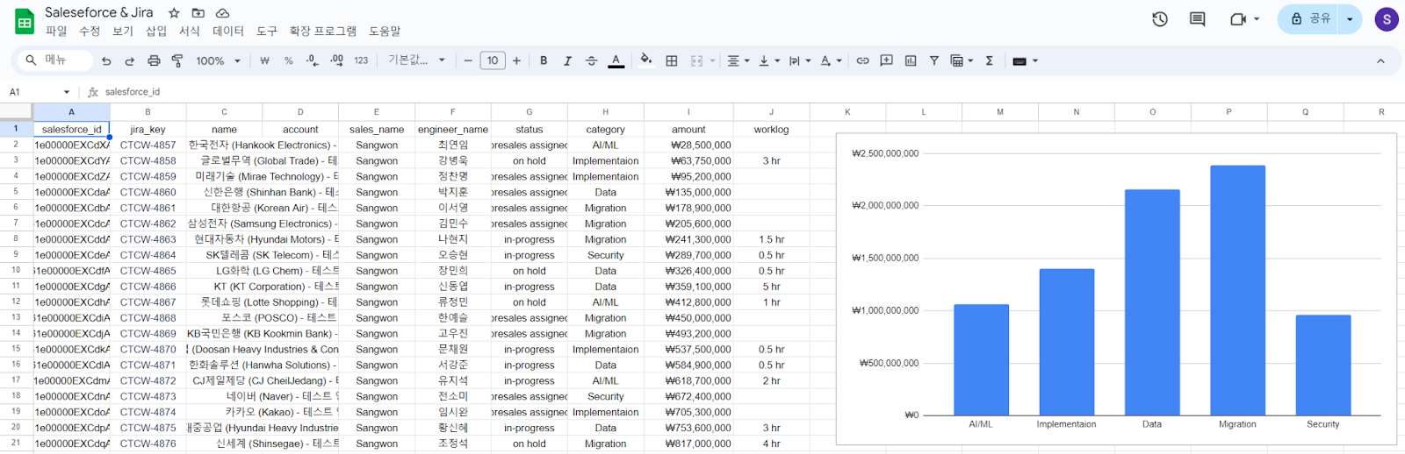
Task: Open the 삽입 menu
Action: click(156, 31)
